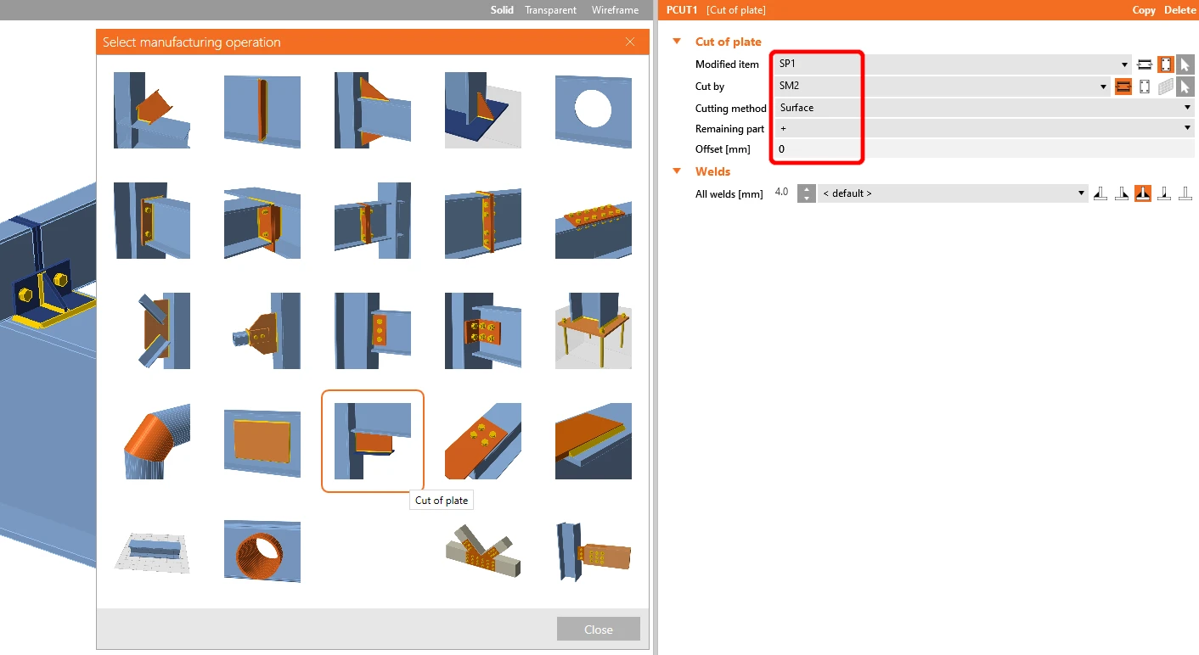Select the bolted beam splice plate thumbnail
The width and height of the screenshot is (1199, 655).
483,221
